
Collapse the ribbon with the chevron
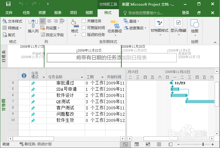pos(215,42)
